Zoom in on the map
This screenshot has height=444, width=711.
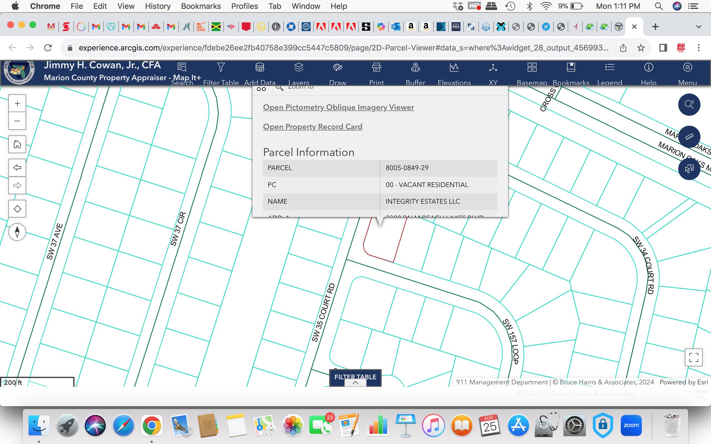click(17, 103)
